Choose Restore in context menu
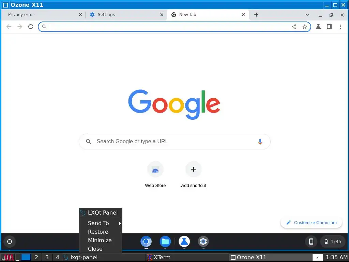The width and height of the screenshot is (349, 262). [x=101, y=232]
